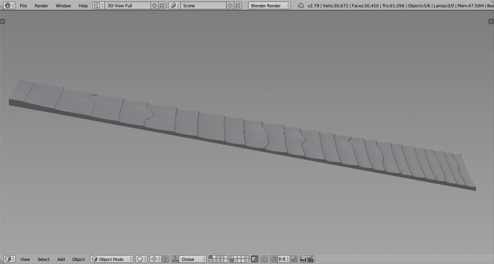The width and height of the screenshot is (494, 264).
Task: Open the Info editor type selector
Action: point(9,5)
